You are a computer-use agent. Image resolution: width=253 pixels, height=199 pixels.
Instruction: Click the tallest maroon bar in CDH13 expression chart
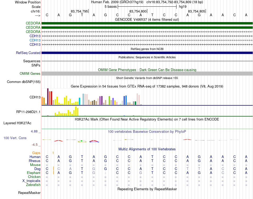48,97
